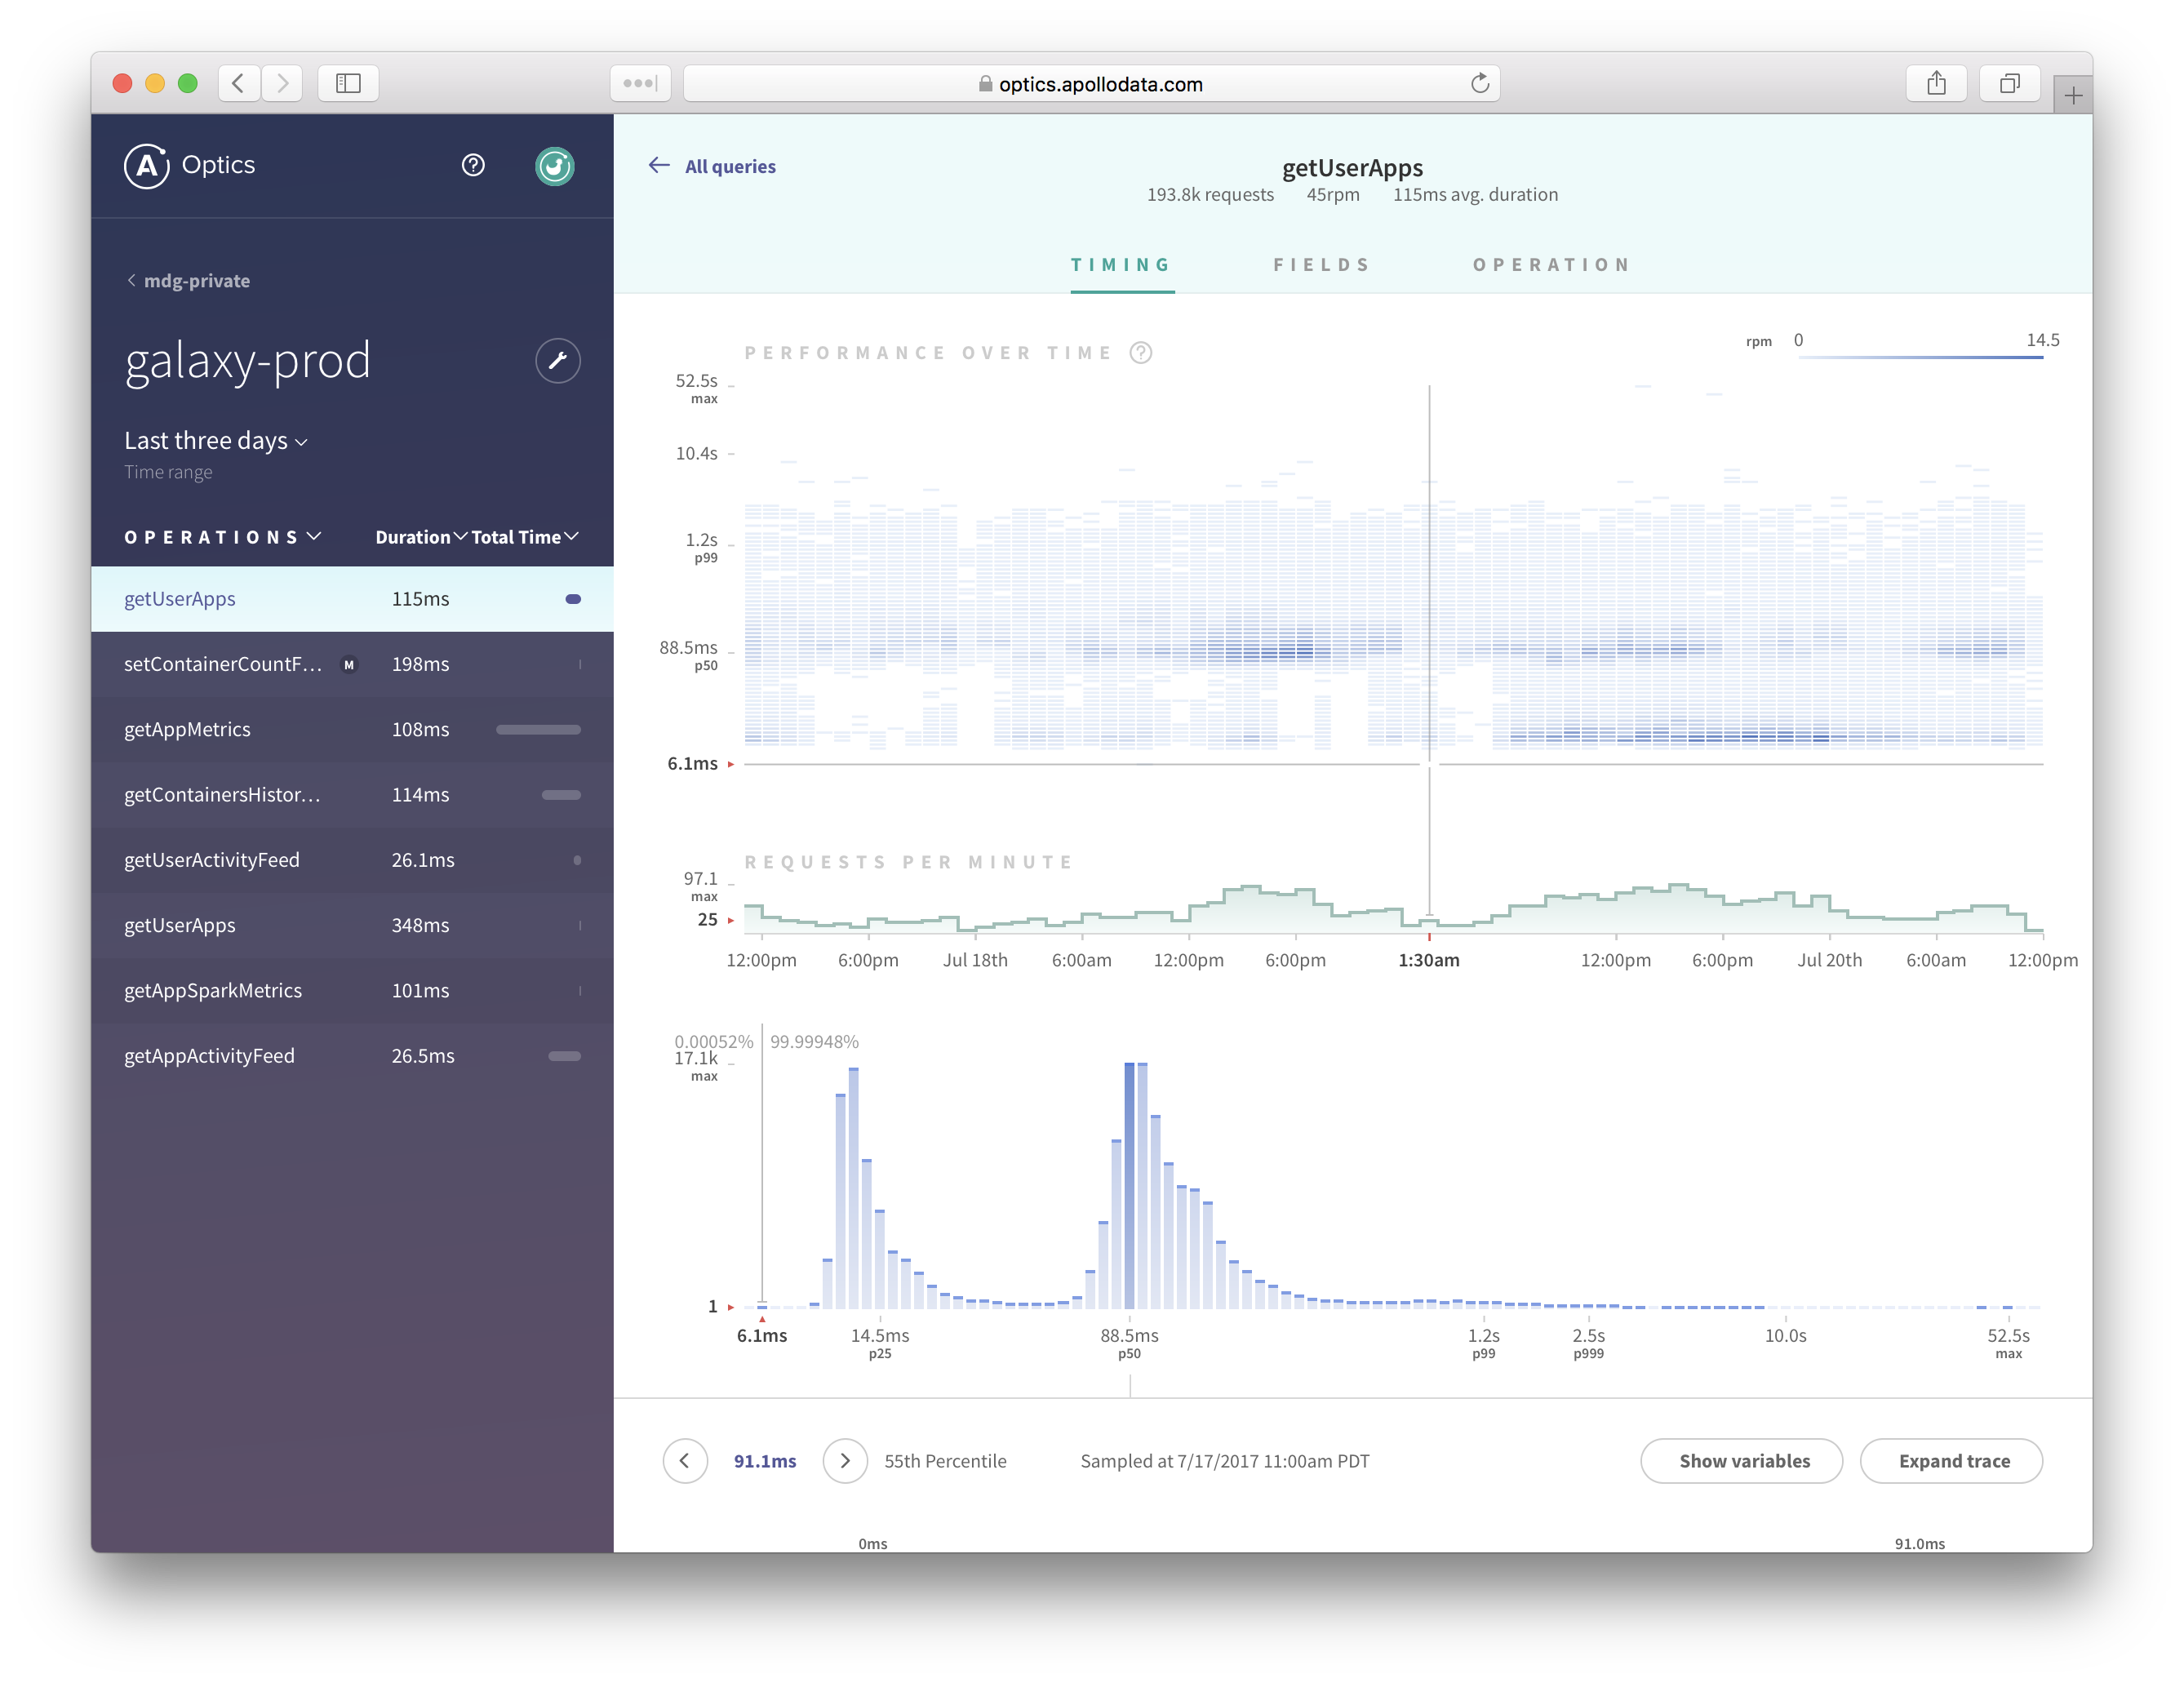Image resolution: width=2184 pixels, height=1683 pixels.
Task: Reload the page using the refresh icon
Action: pyautogui.click(x=1480, y=84)
